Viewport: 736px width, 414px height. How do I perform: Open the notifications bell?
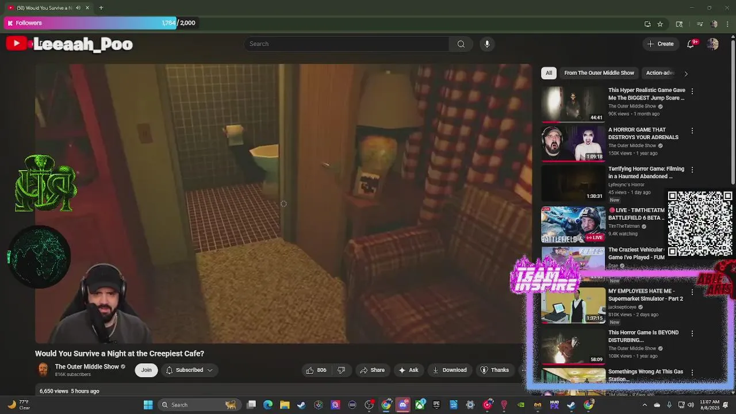pos(691,44)
